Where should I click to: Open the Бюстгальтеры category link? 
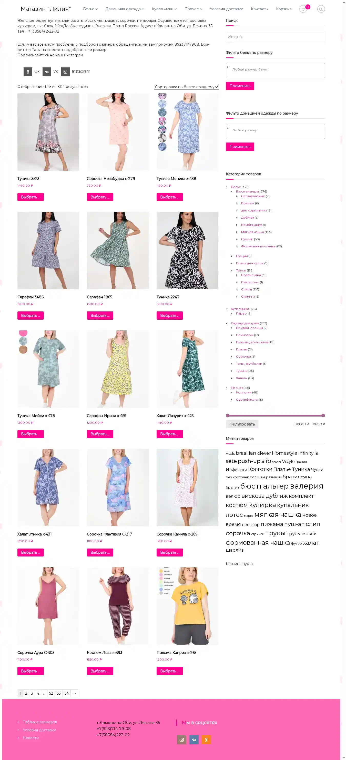point(247,191)
